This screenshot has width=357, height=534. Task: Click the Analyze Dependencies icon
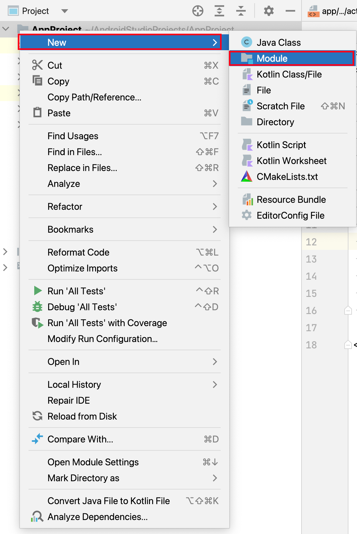click(x=37, y=517)
